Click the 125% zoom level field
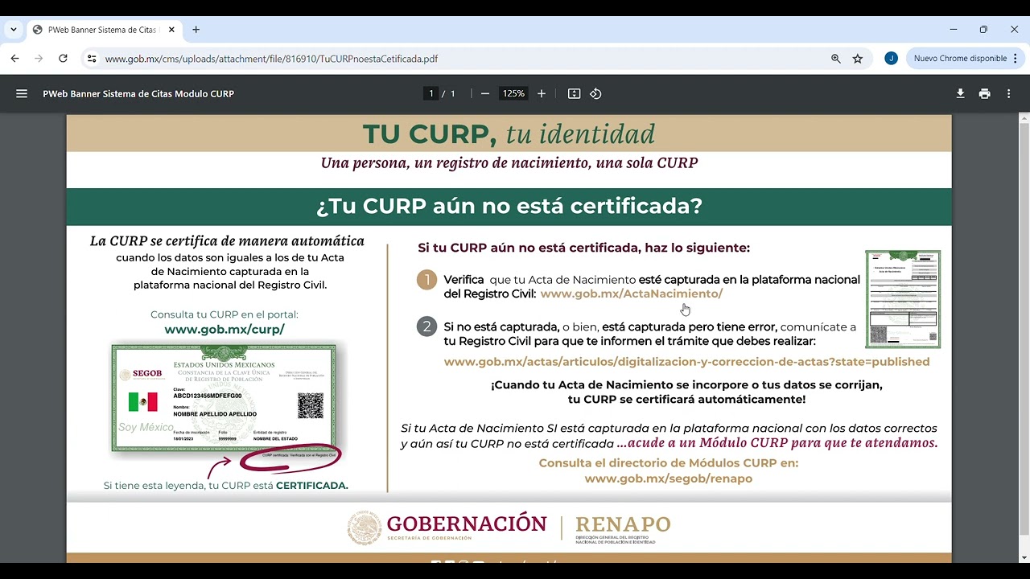Screen dimensions: 1030x579 [513, 94]
